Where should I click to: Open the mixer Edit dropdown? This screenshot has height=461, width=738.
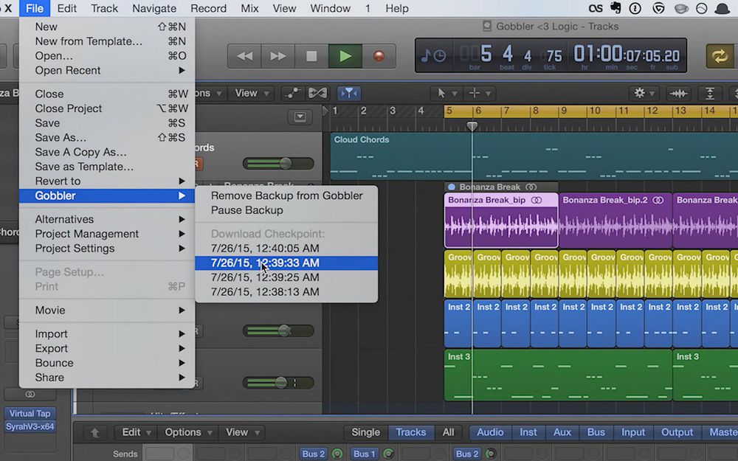click(136, 432)
